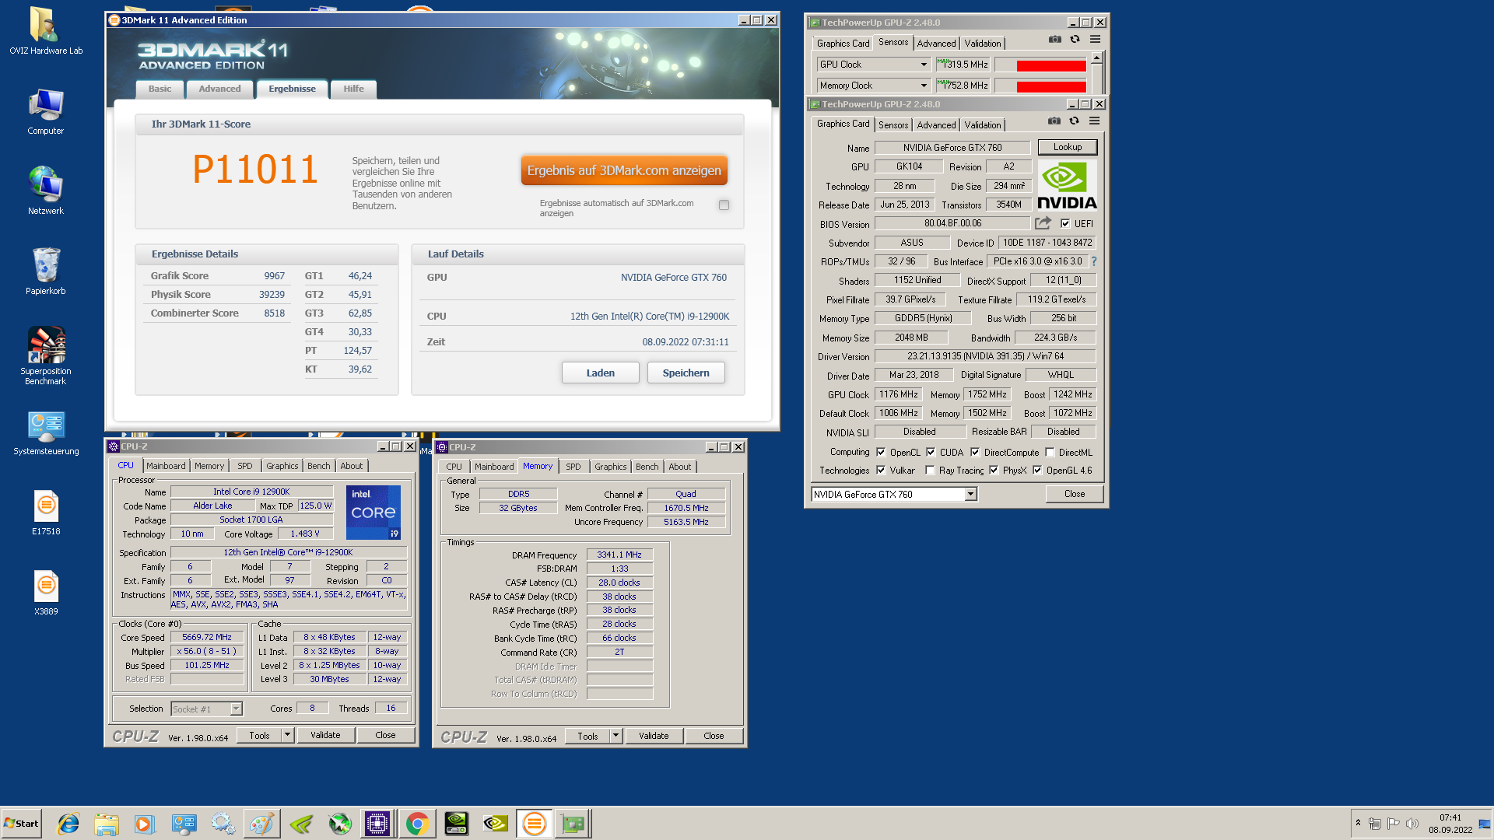The image size is (1494, 840).
Task: Open SPD tab in CPU-Z Memory window
Action: click(x=573, y=467)
